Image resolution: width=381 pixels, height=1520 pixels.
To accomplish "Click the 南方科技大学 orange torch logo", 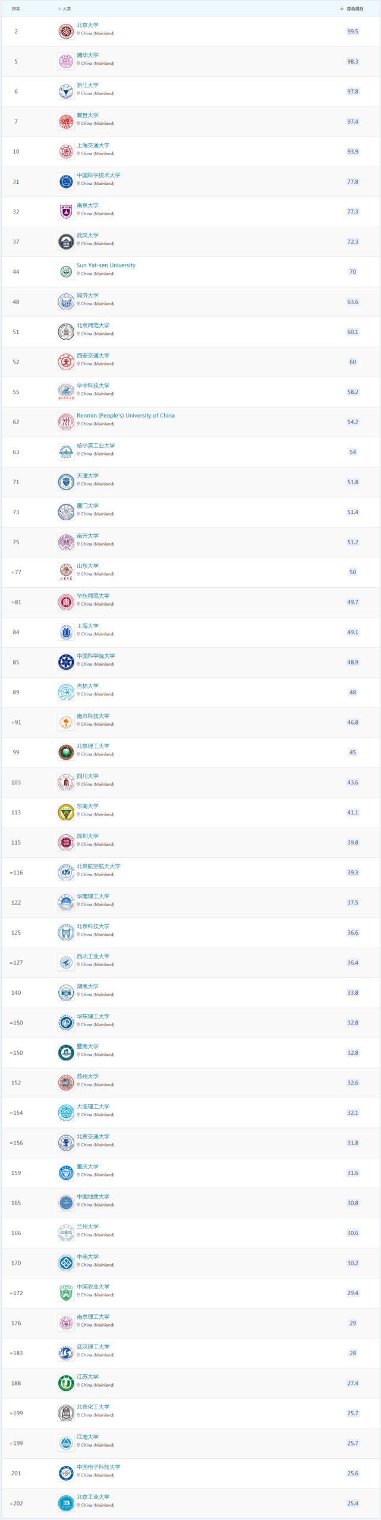I will (x=66, y=722).
